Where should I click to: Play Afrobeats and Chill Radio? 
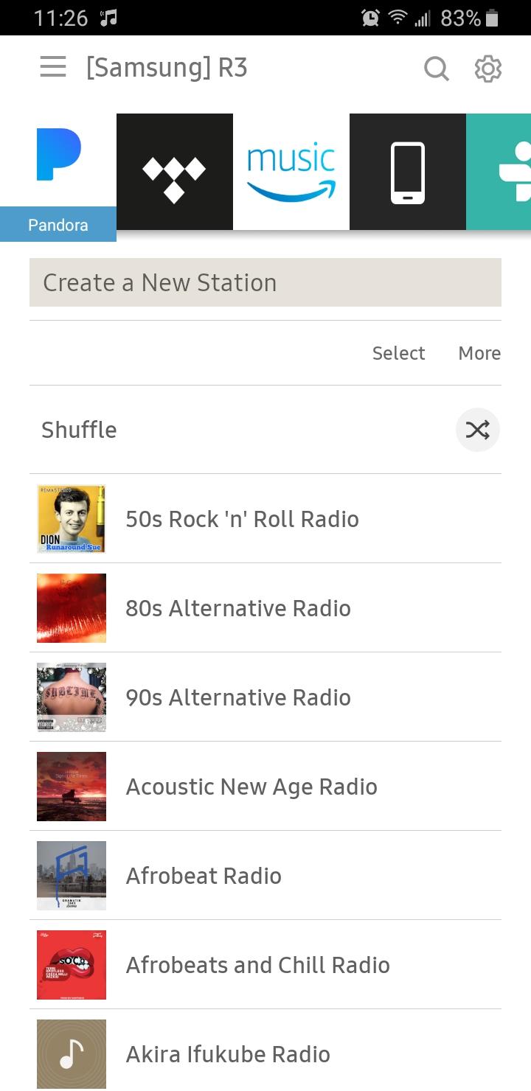[257, 965]
